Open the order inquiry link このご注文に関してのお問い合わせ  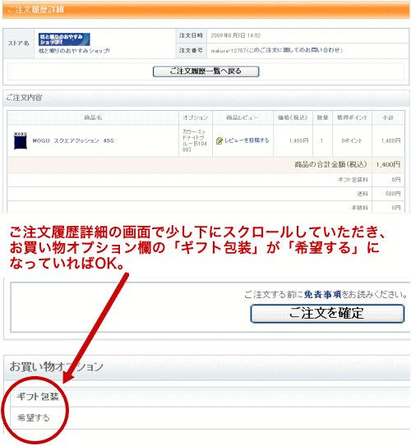tap(294, 50)
